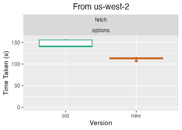This screenshot has height=130, width=182.
Task: Click the options facet label
Action: (x=101, y=31)
